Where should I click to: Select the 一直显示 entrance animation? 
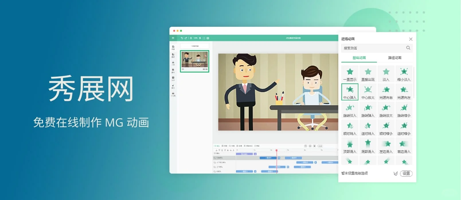(350, 74)
